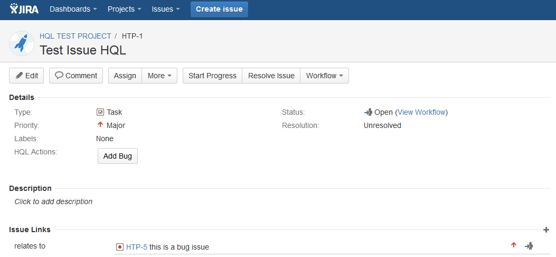The width and height of the screenshot is (556, 257).
Task: Click to add description field
Action: pyautogui.click(x=53, y=201)
